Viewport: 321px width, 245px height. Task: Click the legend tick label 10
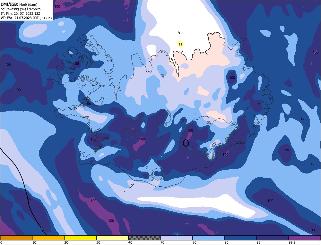34,242
